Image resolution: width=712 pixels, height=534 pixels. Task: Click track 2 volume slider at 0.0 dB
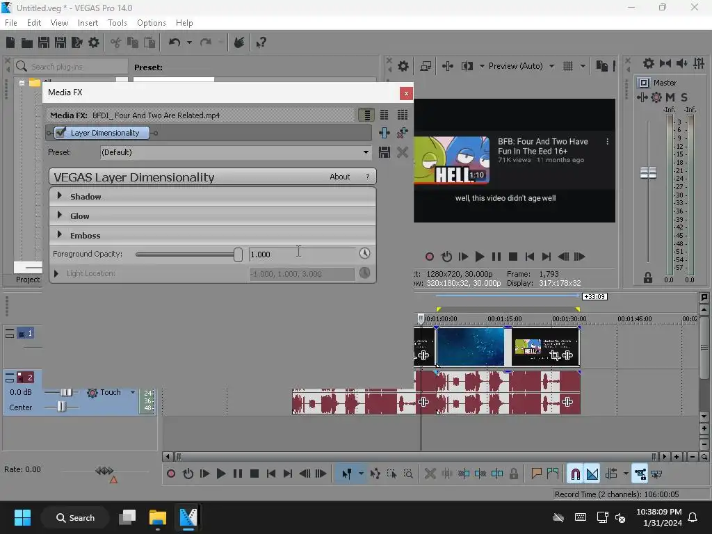pos(66,392)
